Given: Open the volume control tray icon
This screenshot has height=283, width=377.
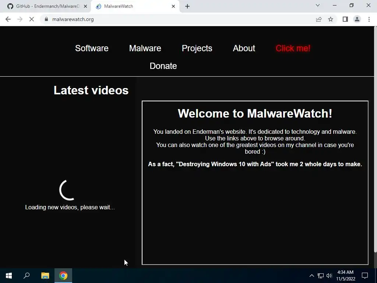Looking at the screenshot, I should click(x=329, y=276).
